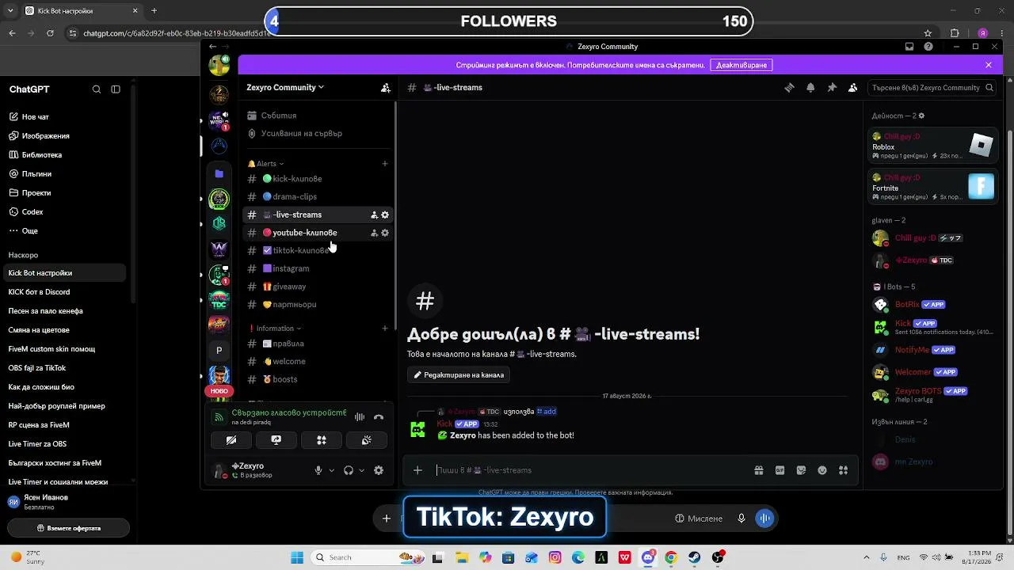Image resolution: width=1014 pixels, height=570 pixels.
Task: Open the apps launcher in message bar
Action: (x=844, y=470)
